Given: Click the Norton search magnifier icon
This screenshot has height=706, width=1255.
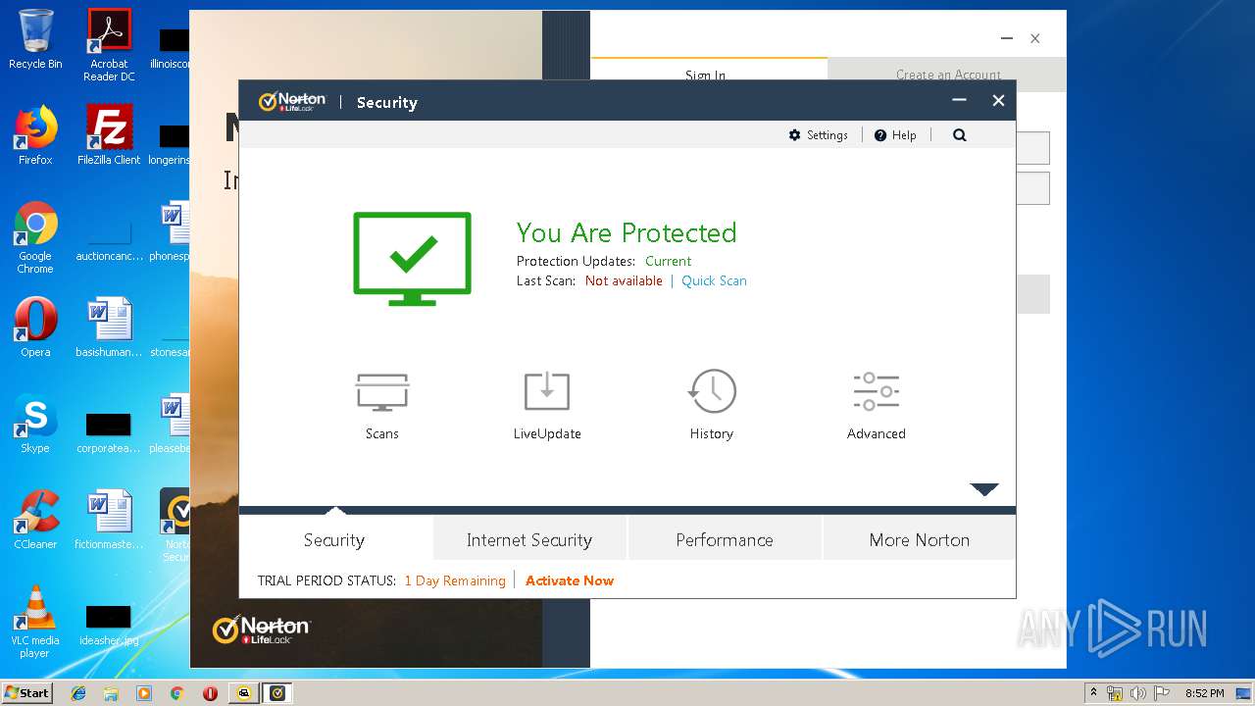Looking at the screenshot, I should (x=960, y=135).
